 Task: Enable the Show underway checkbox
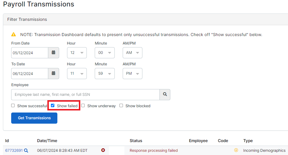[x=83, y=105]
